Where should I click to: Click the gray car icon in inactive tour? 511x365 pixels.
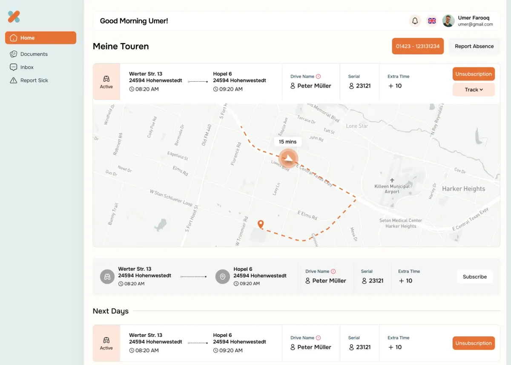coord(107,276)
